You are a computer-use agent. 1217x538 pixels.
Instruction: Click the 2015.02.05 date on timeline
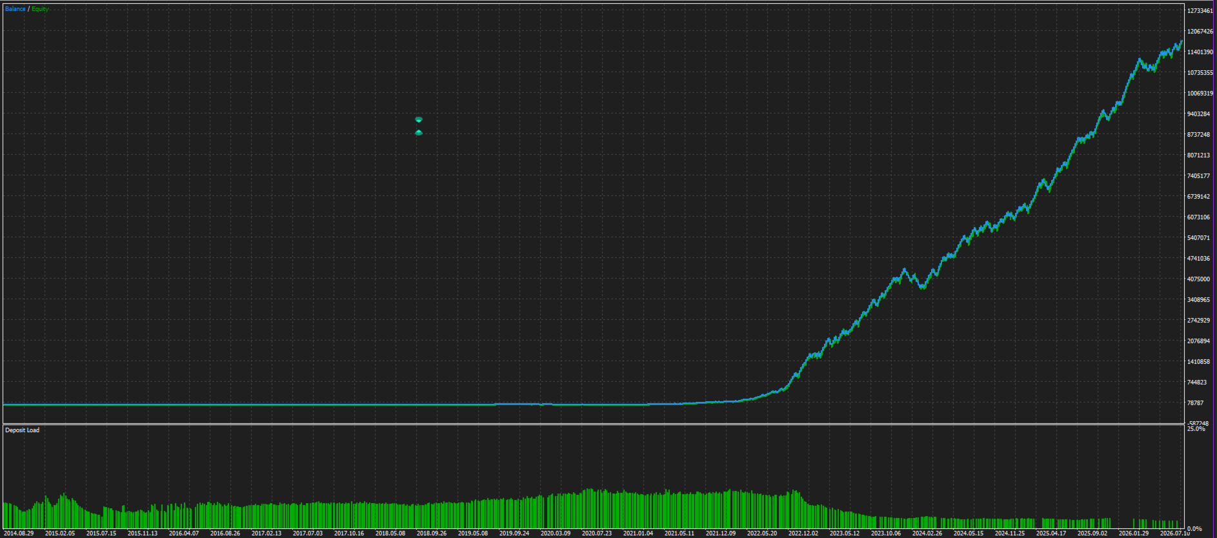tap(60, 533)
